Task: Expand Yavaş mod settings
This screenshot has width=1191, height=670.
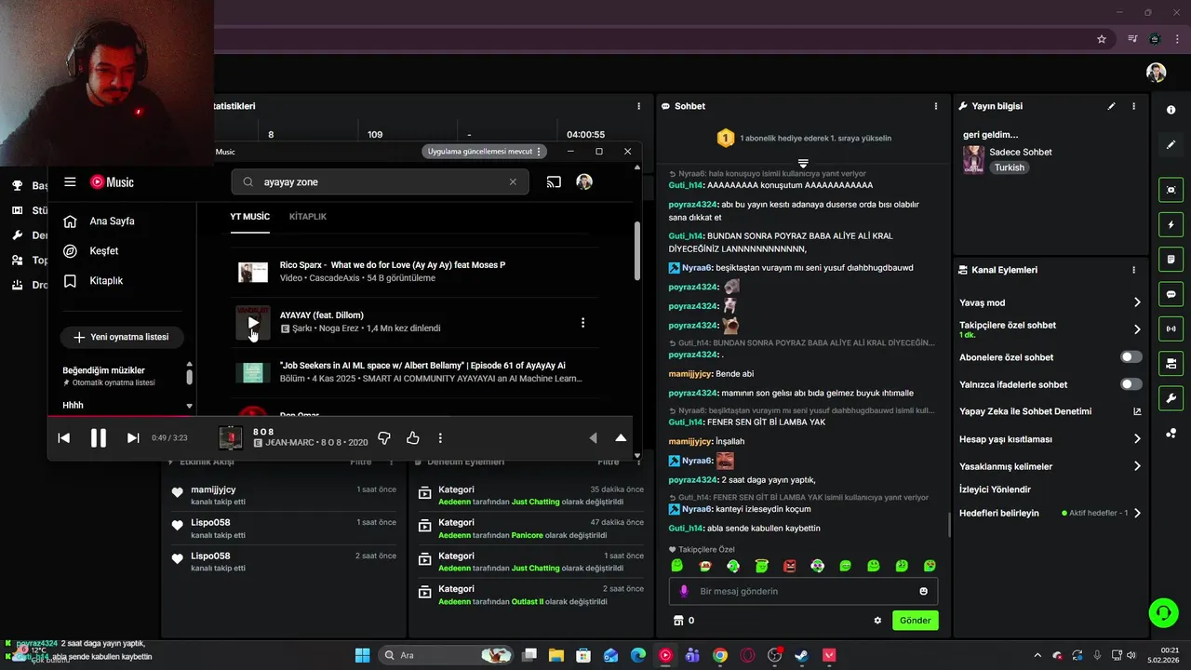Action: click(1050, 302)
